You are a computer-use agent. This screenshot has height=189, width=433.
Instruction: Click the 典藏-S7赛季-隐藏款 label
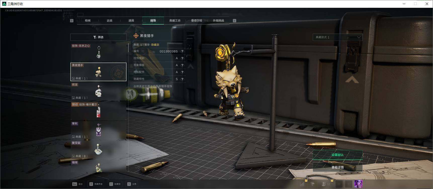coord(146,45)
